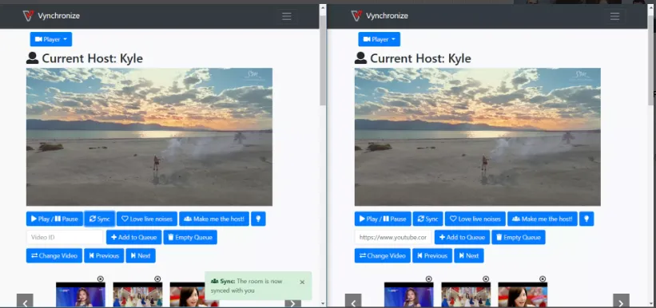Viewport: 656px width, 308px height.
Task: Click queue right arrow in left window
Action: pyautogui.click(x=293, y=302)
